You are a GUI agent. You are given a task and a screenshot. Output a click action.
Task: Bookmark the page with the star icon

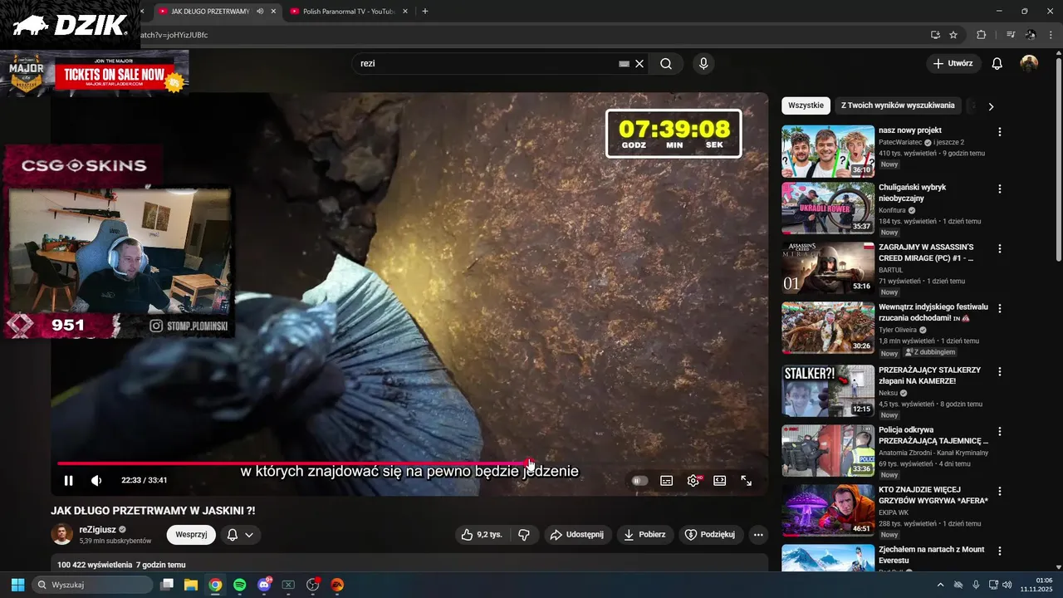pyautogui.click(x=953, y=35)
